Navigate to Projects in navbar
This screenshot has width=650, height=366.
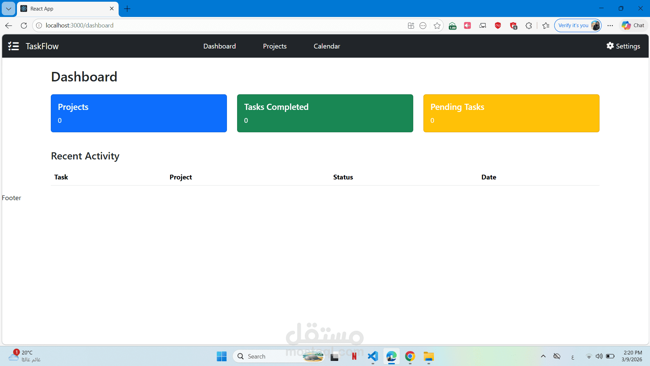click(x=275, y=46)
